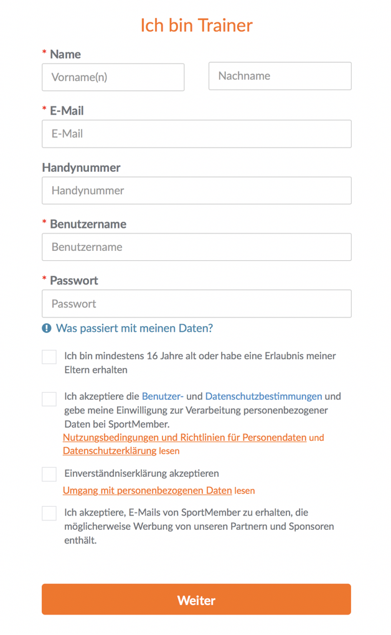Image resolution: width=391 pixels, height=635 pixels.
Task: Check the 16 Jahre alt confirmation box
Action: click(49, 357)
